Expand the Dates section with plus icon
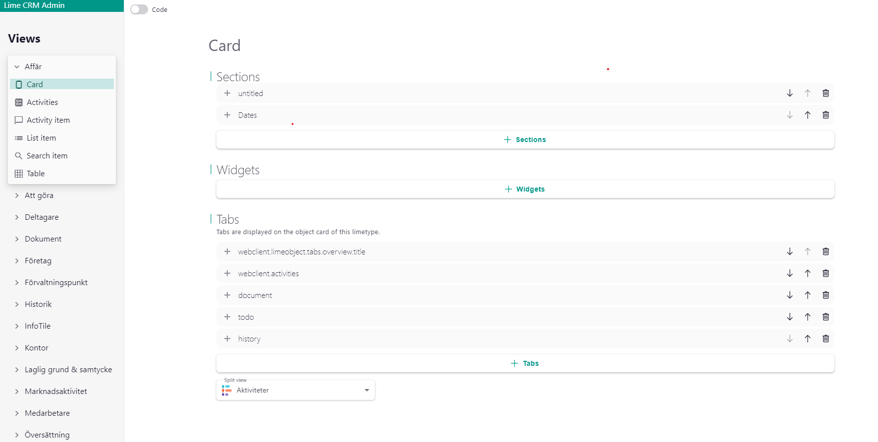The image size is (878, 442). 227,115
